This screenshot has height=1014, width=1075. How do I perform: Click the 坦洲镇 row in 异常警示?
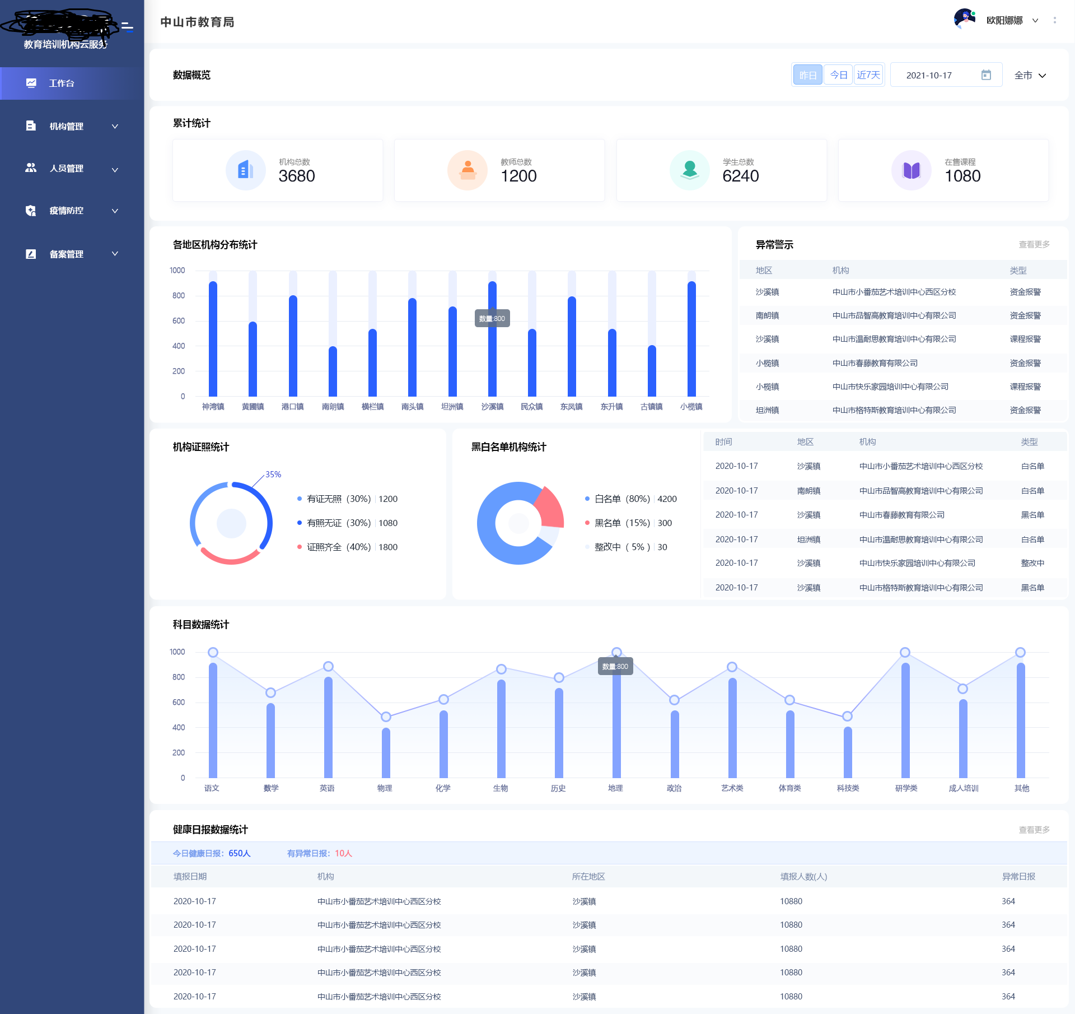[903, 410]
